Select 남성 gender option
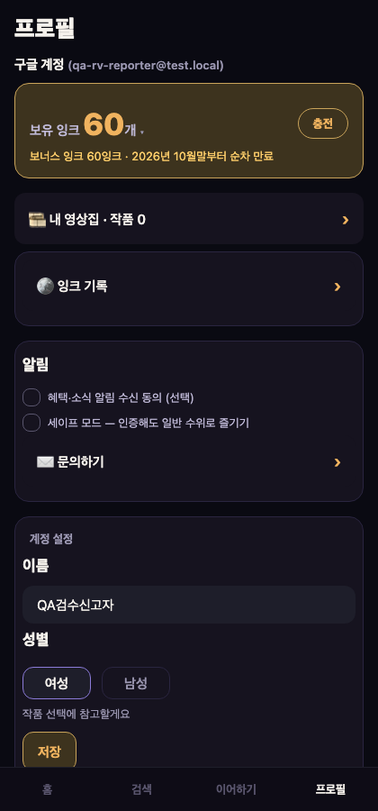This screenshot has height=811, width=378. [x=136, y=683]
